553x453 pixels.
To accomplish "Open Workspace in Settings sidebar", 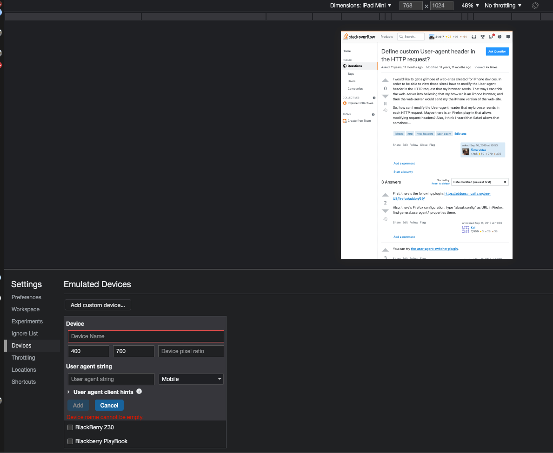I will tap(26, 309).
